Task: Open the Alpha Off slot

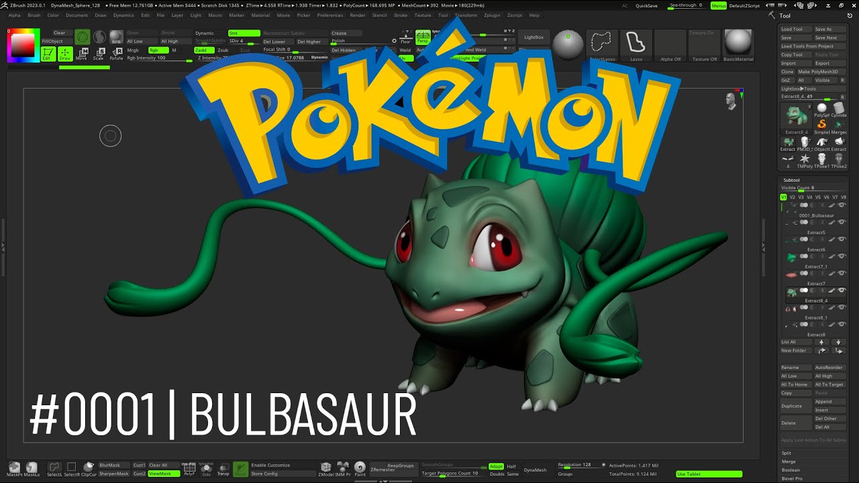Action: click(x=670, y=46)
